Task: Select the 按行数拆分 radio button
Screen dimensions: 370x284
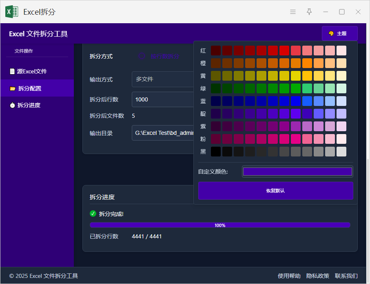Action: point(142,56)
